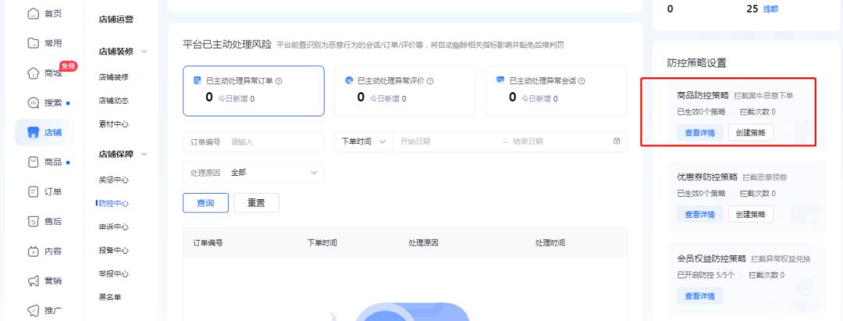
Task: Open 报备中心 menu item
Action: coord(114,251)
